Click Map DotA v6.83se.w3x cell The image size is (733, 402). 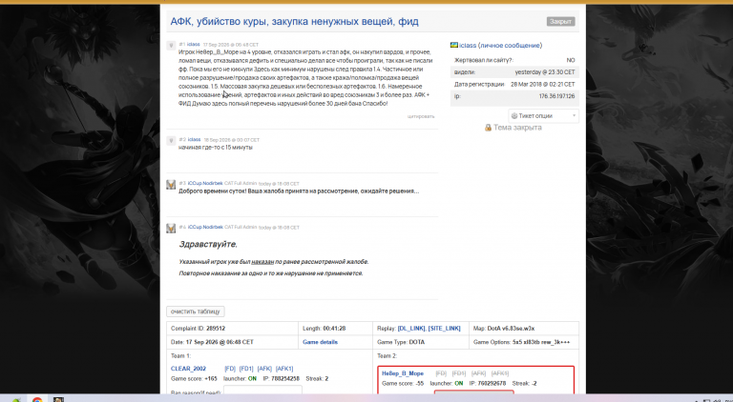(524, 329)
